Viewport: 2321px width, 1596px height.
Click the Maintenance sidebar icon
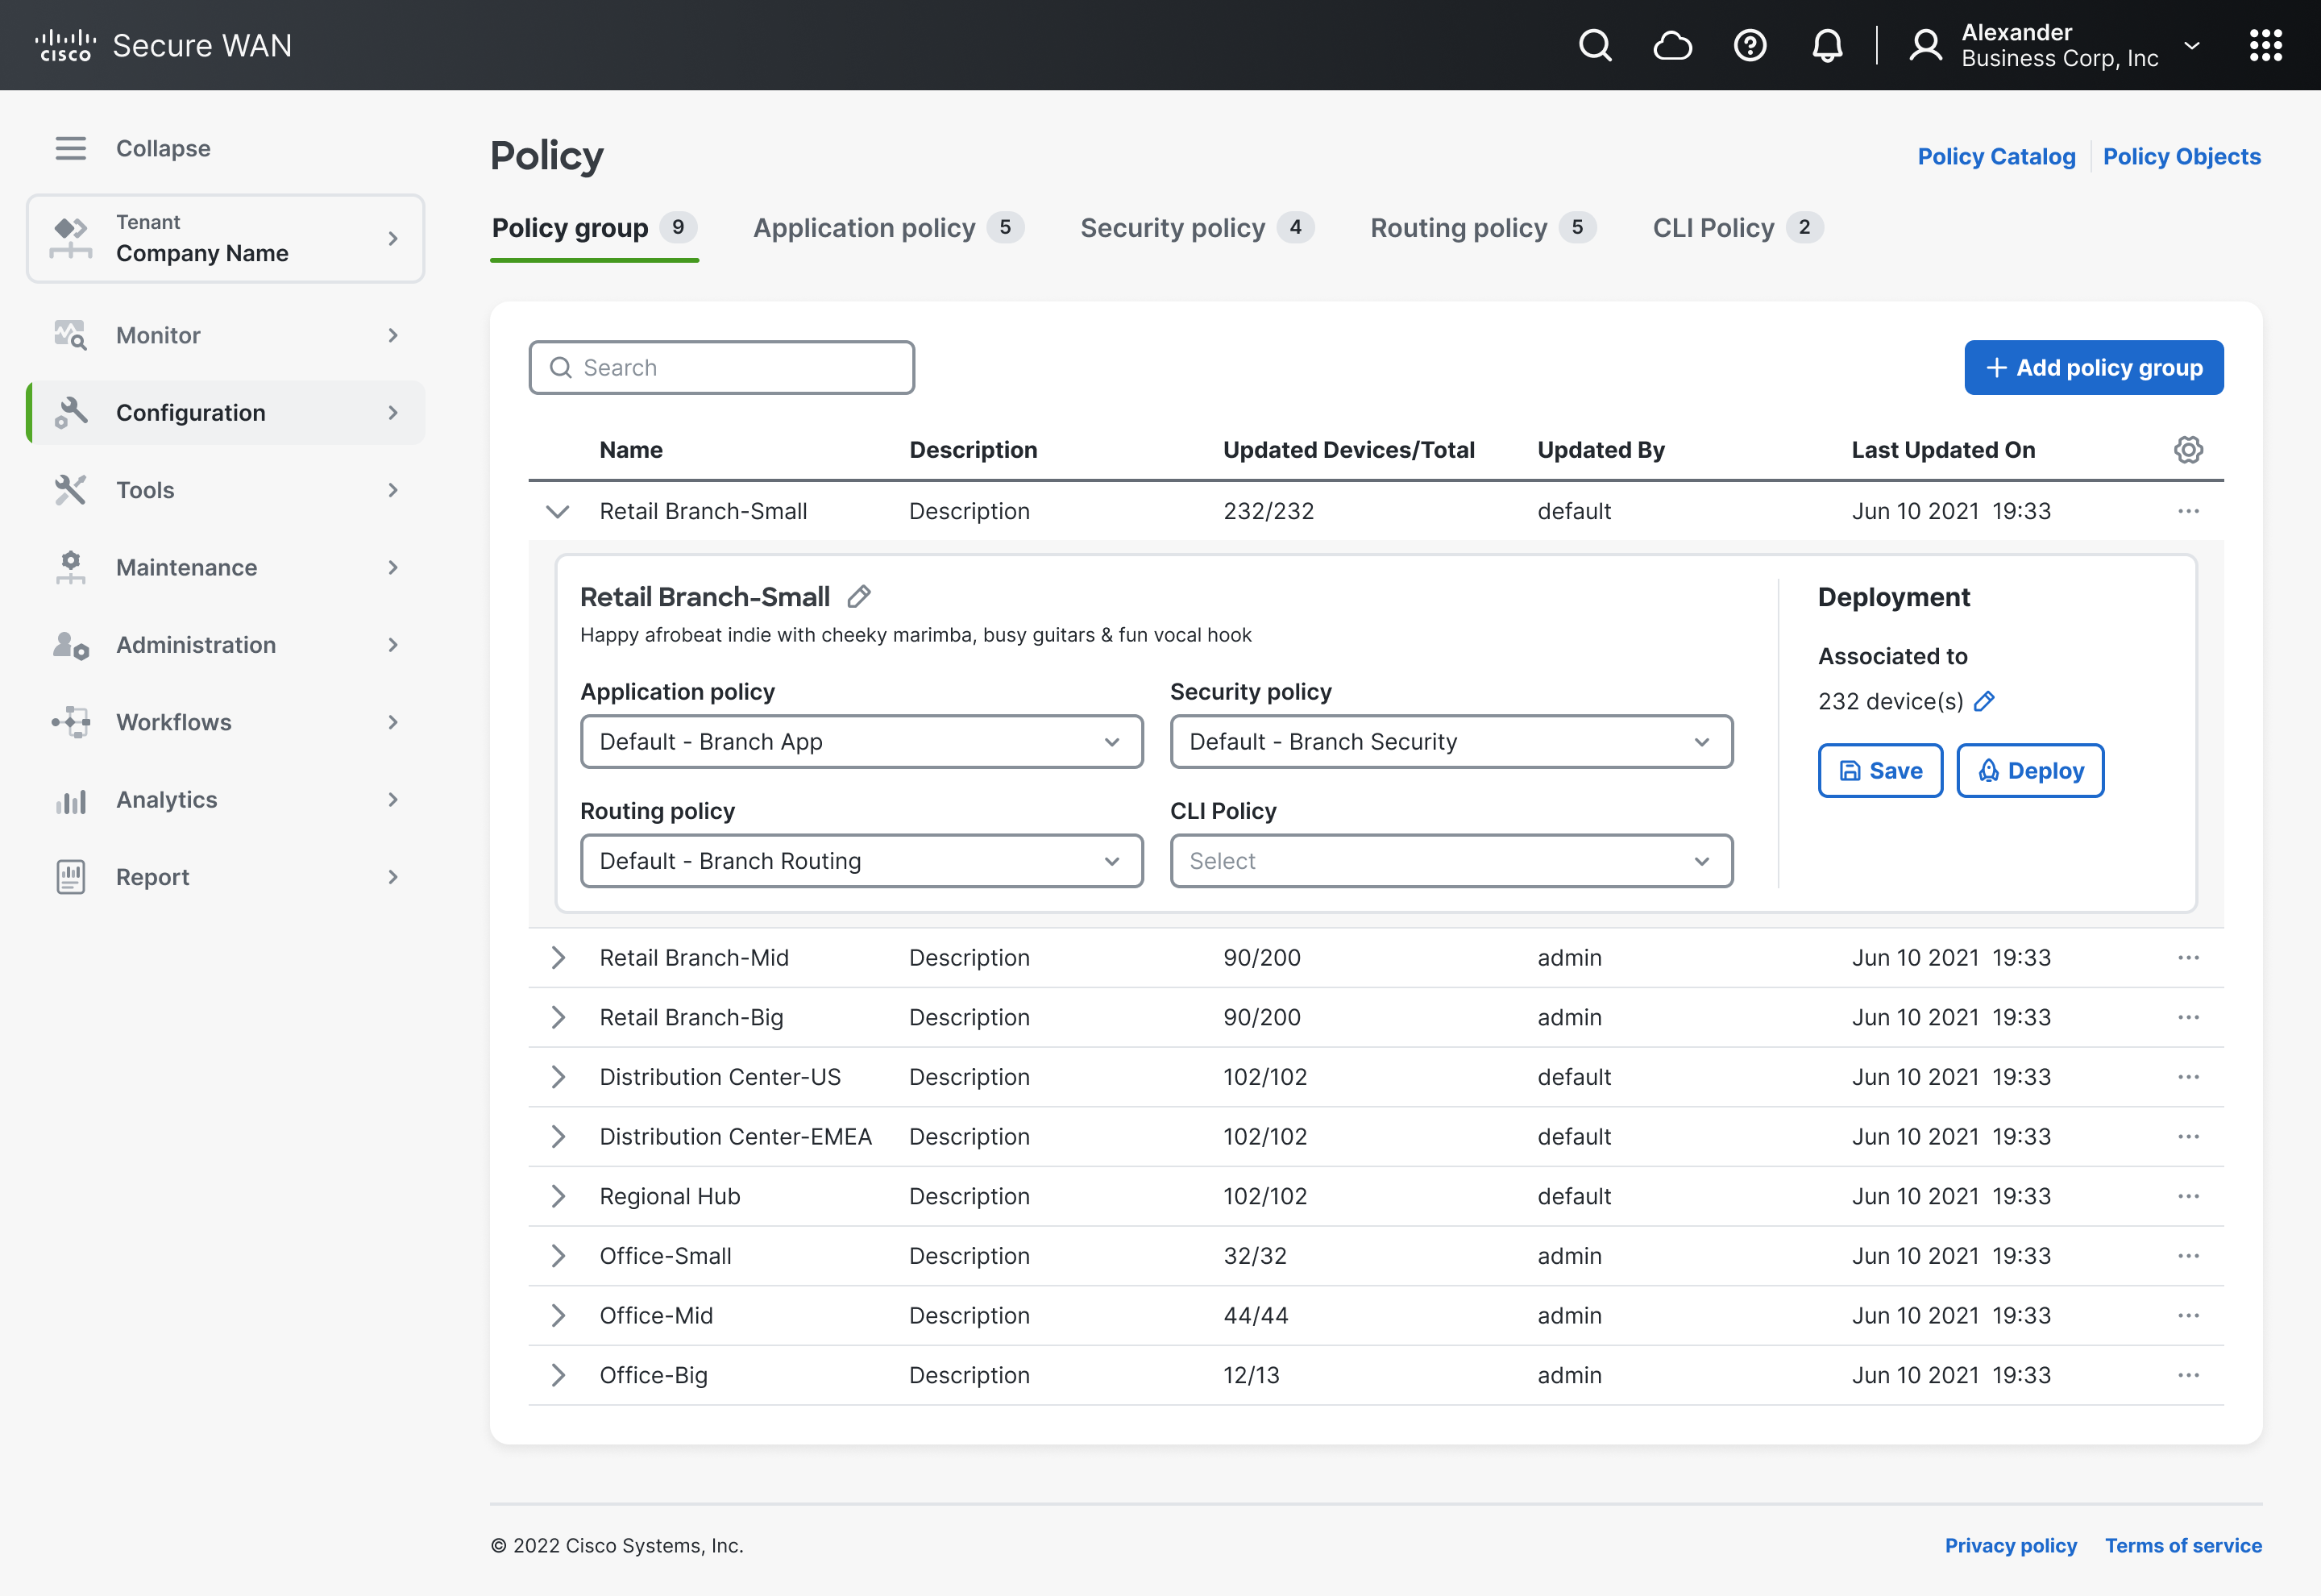70,567
